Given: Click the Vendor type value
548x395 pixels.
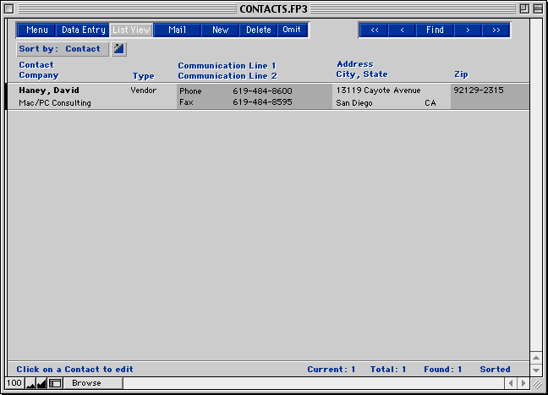Looking at the screenshot, I should pyautogui.click(x=143, y=91).
